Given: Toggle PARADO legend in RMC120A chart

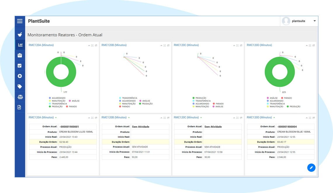Looking at the screenshot, I should click(x=71, y=106).
